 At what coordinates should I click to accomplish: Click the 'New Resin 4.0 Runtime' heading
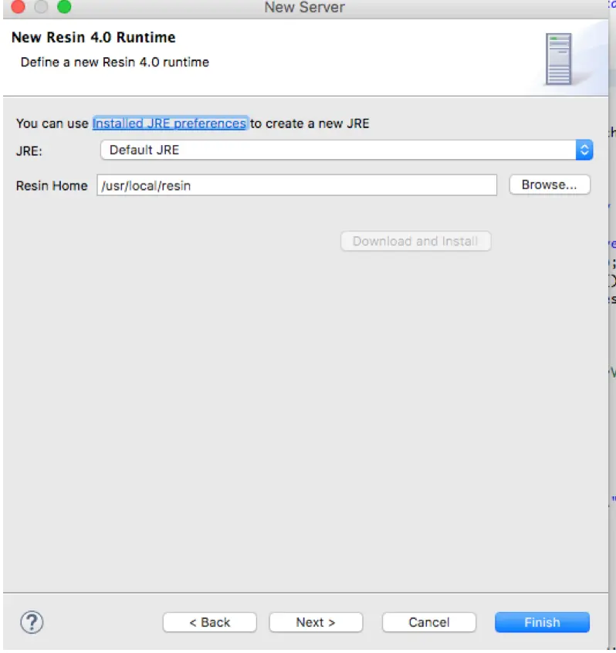(93, 37)
